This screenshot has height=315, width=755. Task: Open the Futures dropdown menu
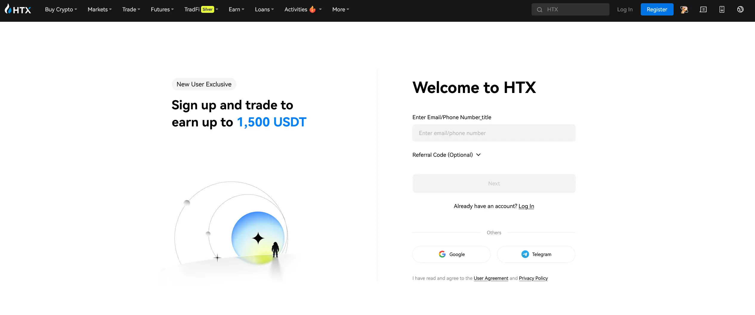(162, 10)
